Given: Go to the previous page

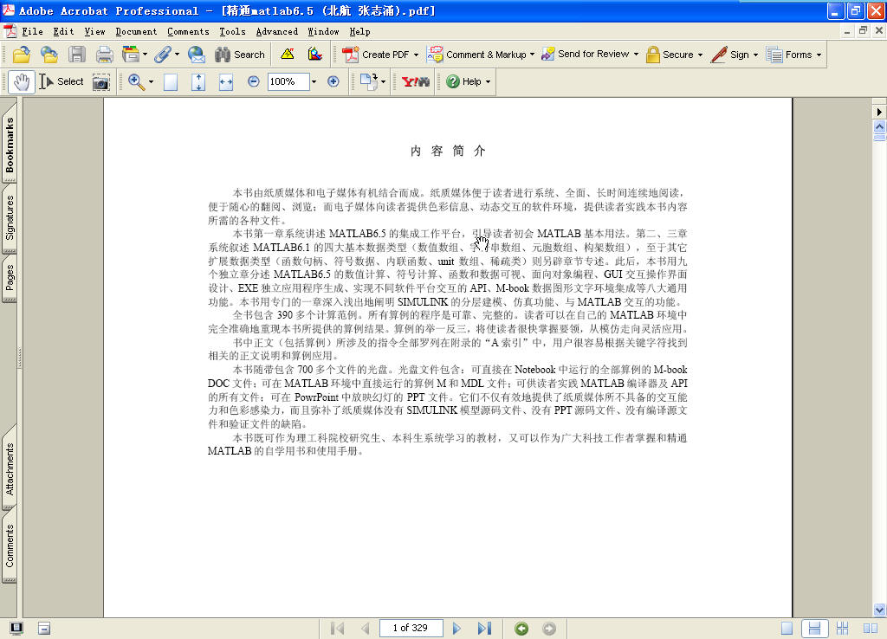Looking at the screenshot, I should click(x=366, y=629).
